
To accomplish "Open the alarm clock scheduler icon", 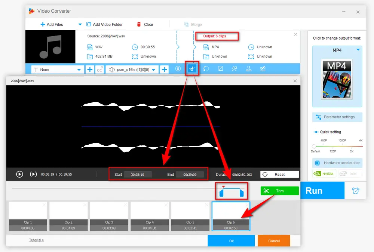I will [x=355, y=191].
